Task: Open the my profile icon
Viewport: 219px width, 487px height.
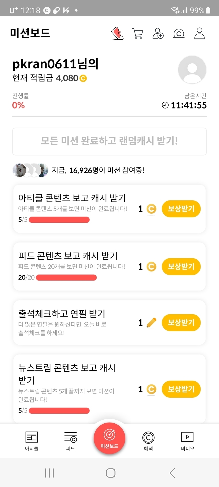Action: click(x=199, y=34)
